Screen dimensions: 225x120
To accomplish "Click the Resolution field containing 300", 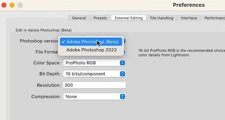I will tap(94, 85).
